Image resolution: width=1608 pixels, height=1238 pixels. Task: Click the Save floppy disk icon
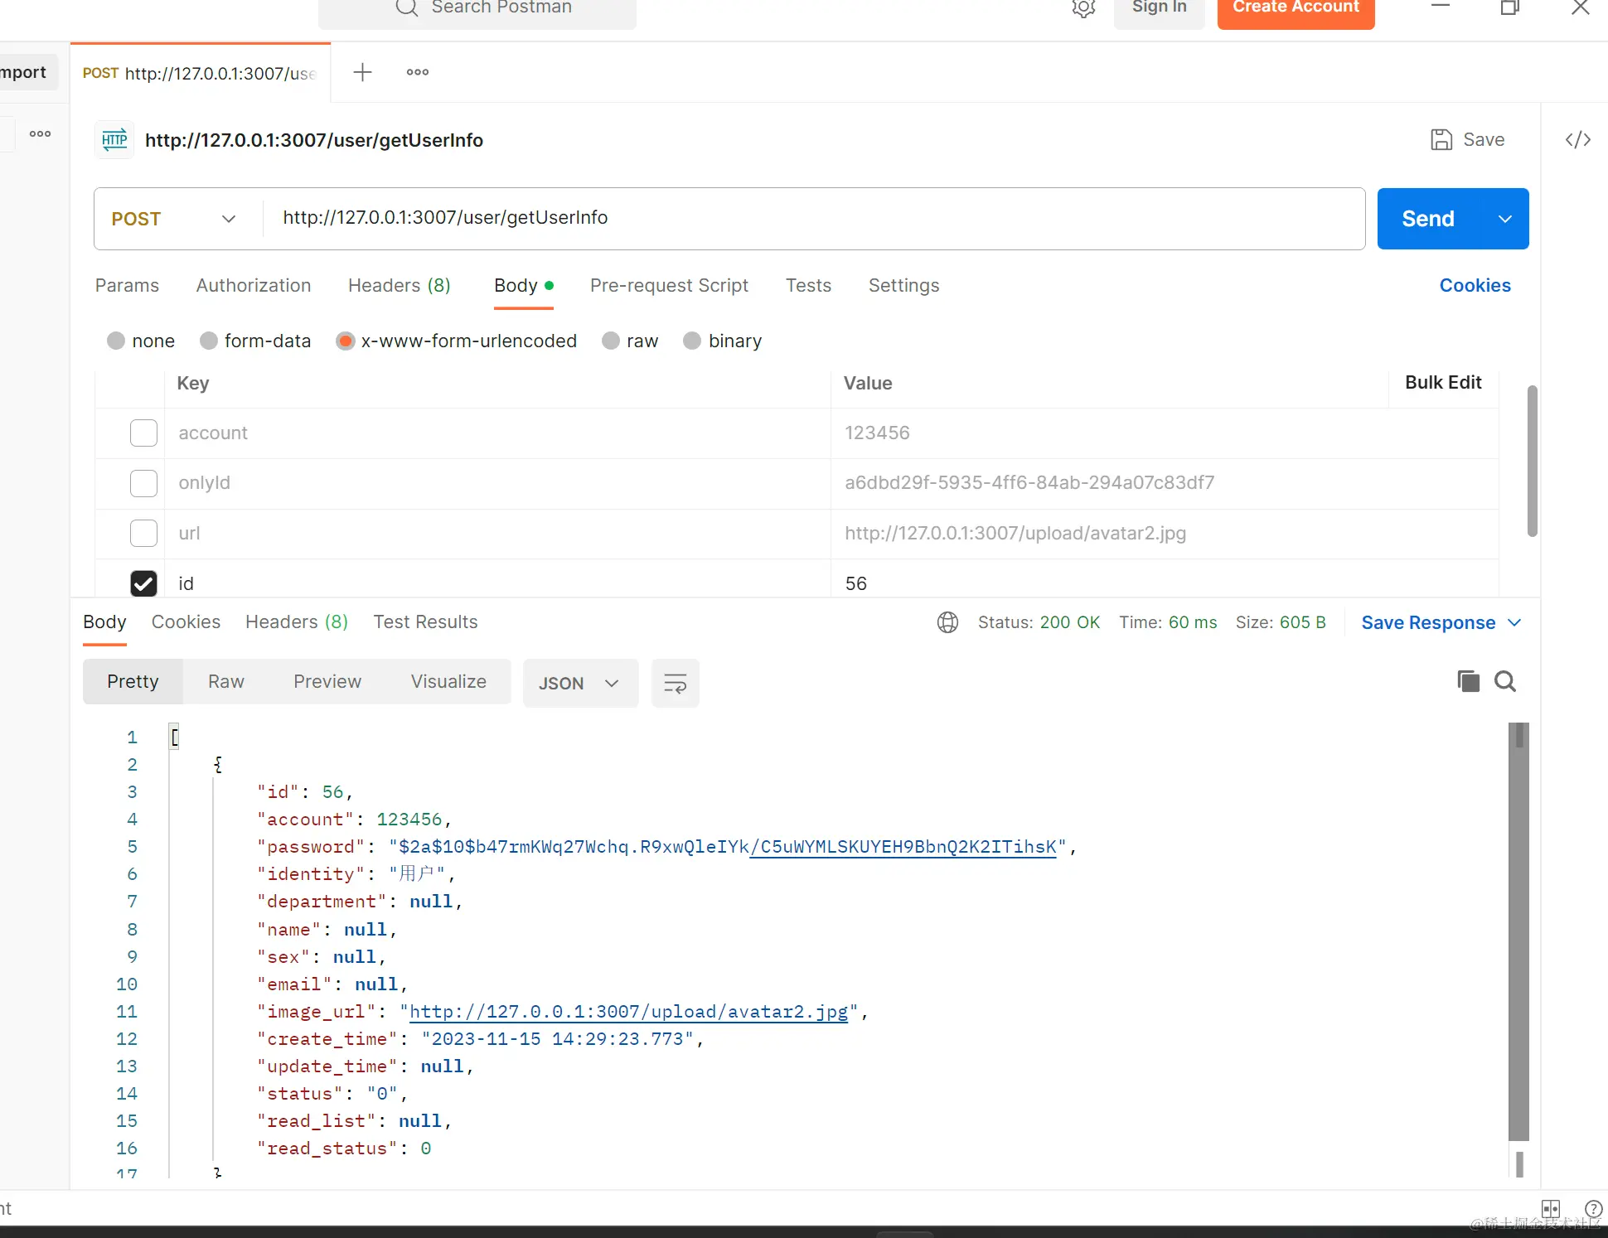click(1441, 139)
